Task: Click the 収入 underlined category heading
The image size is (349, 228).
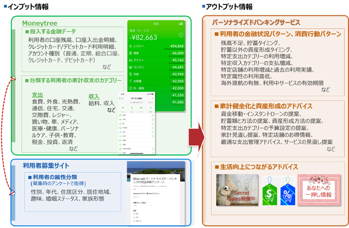Action: (94, 96)
